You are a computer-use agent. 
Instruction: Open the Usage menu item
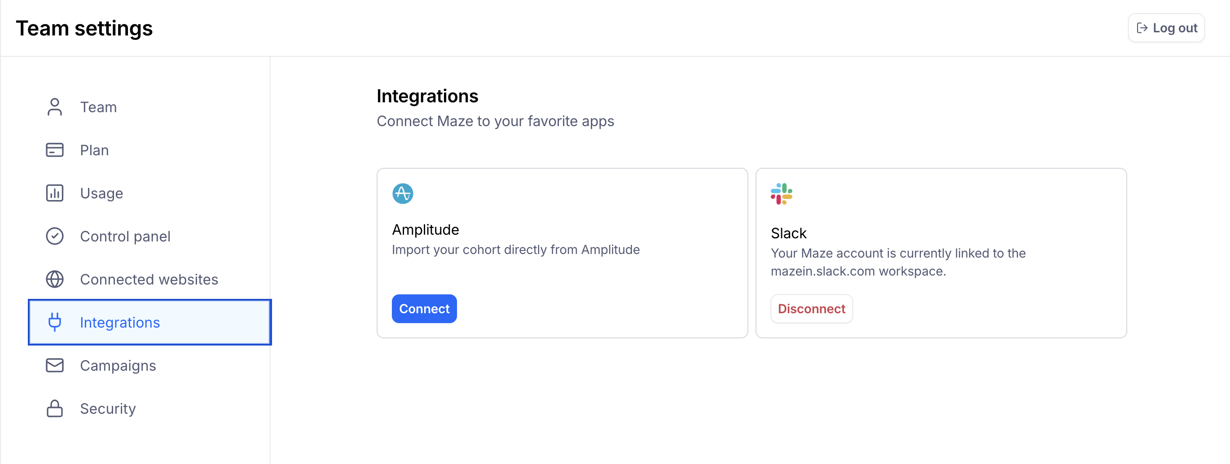pyautogui.click(x=101, y=193)
